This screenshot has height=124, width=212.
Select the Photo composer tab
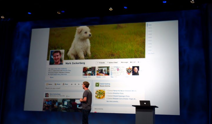[57, 84]
